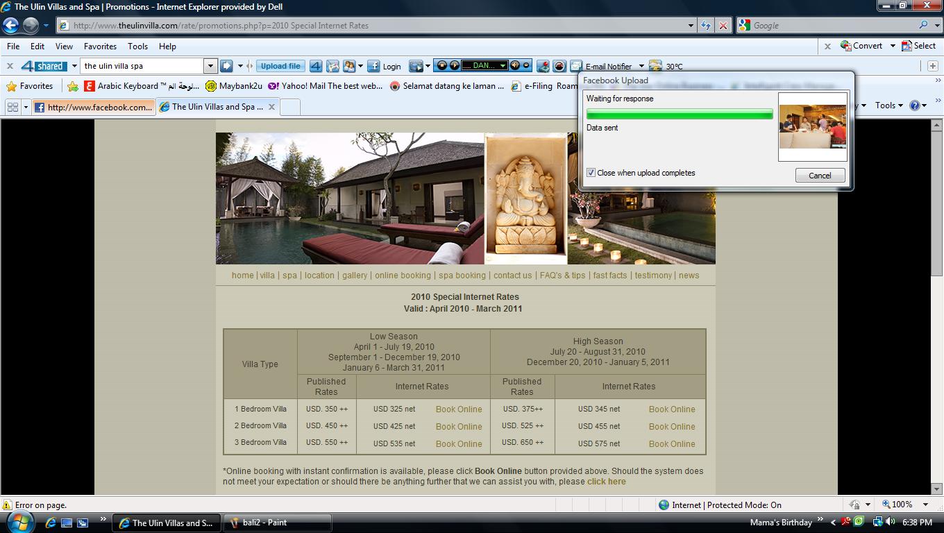Cancel the Facebook upload
This screenshot has height=533, width=944.
(x=820, y=176)
